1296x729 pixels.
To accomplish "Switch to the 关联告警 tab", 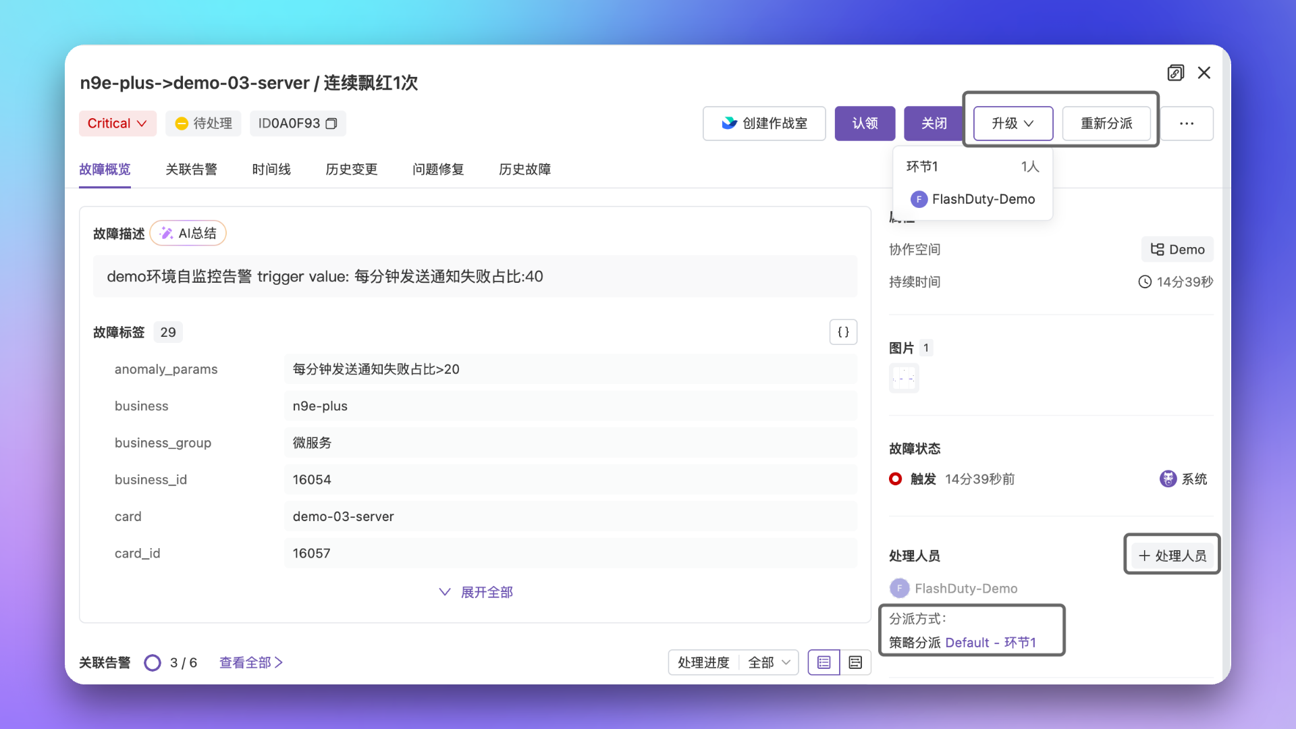I will click(191, 169).
